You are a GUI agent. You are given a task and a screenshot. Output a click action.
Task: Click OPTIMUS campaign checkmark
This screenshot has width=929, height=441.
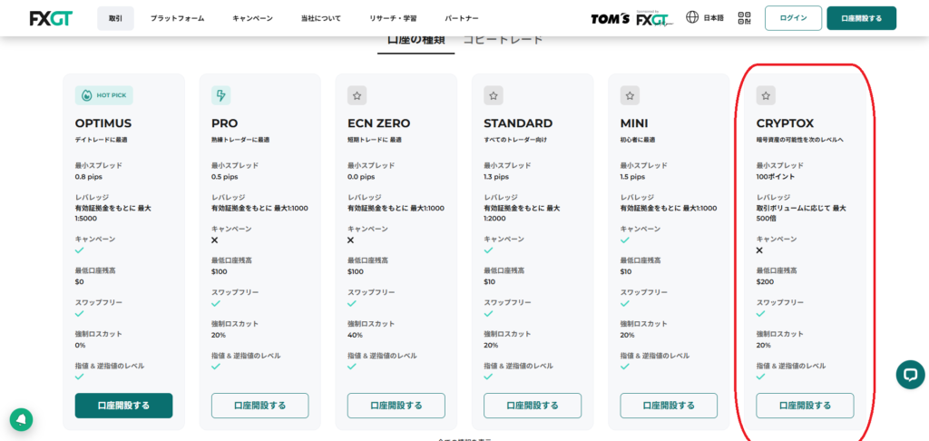pyautogui.click(x=80, y=250)
